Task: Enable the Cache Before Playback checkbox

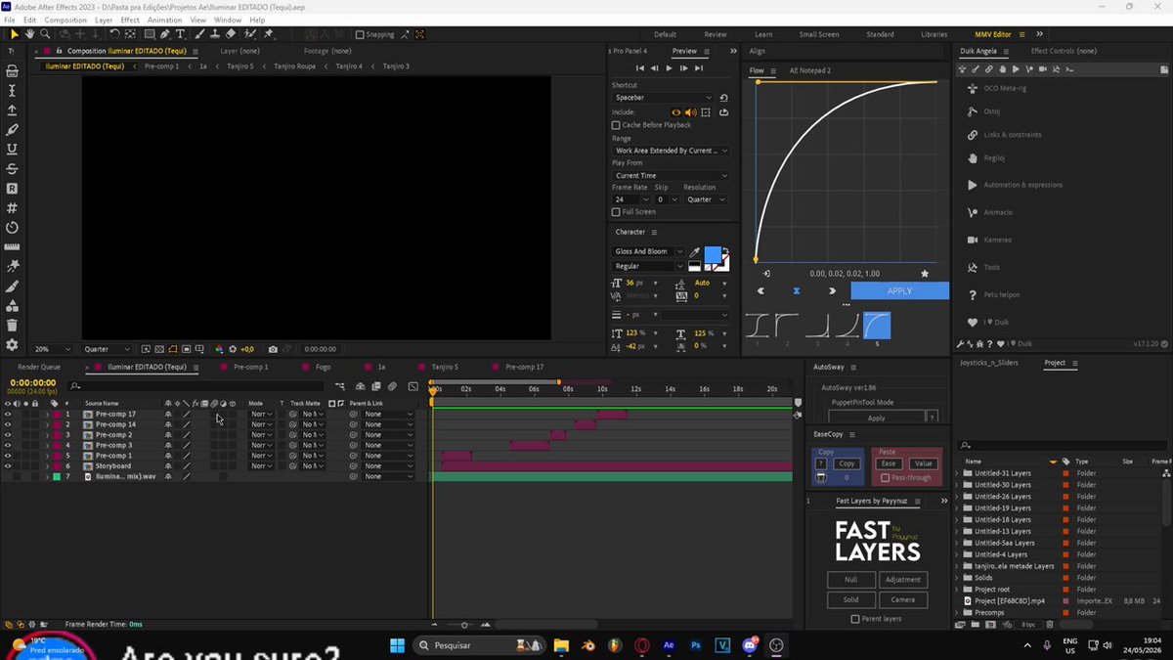Action: click(x=616, y=125)
